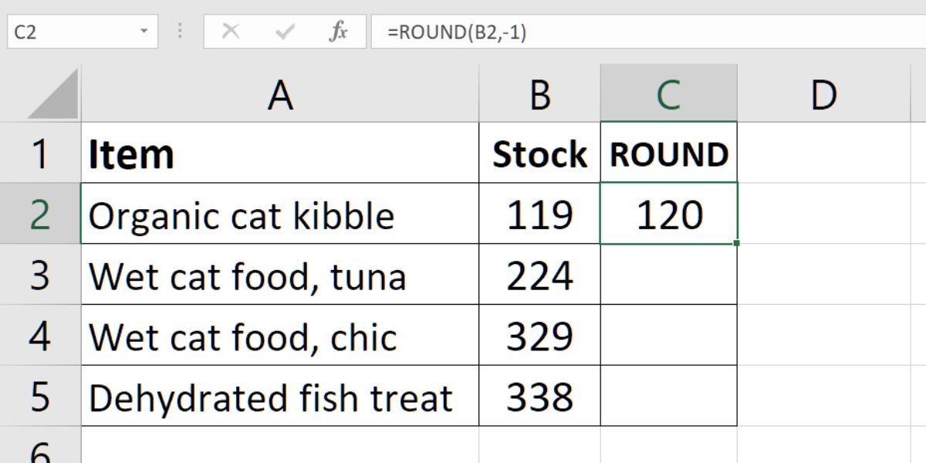
Task: Expand the Name Box dropdown arrow
Action: click(x=144, y=32)
